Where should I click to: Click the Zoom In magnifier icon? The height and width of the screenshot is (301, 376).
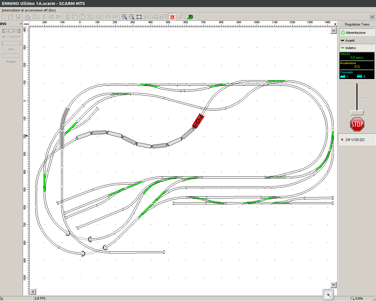[x=124, y=17]
